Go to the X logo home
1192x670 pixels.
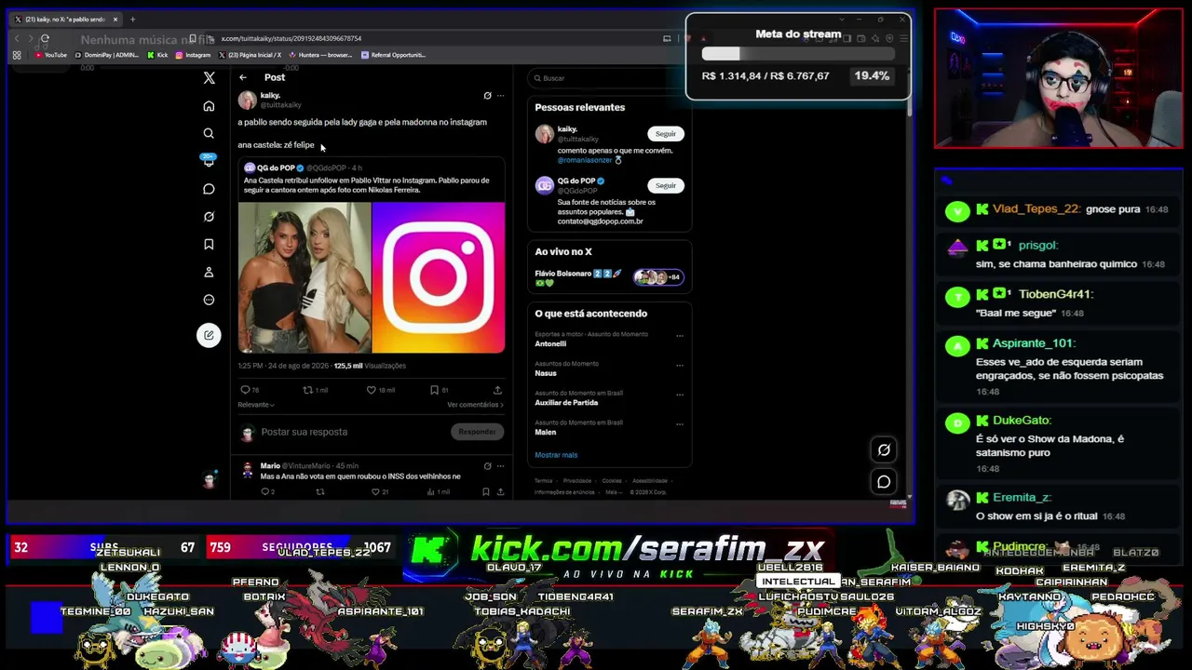(209, 78)
